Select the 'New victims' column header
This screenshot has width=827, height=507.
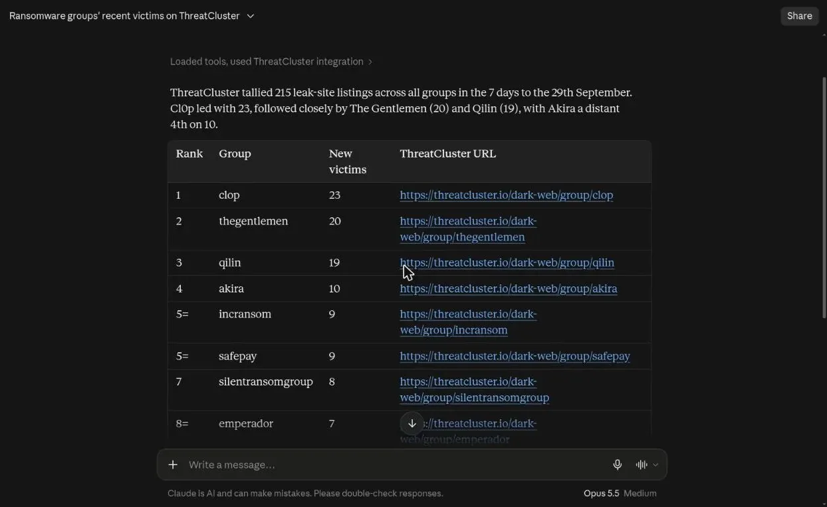[x=348, y=161]
